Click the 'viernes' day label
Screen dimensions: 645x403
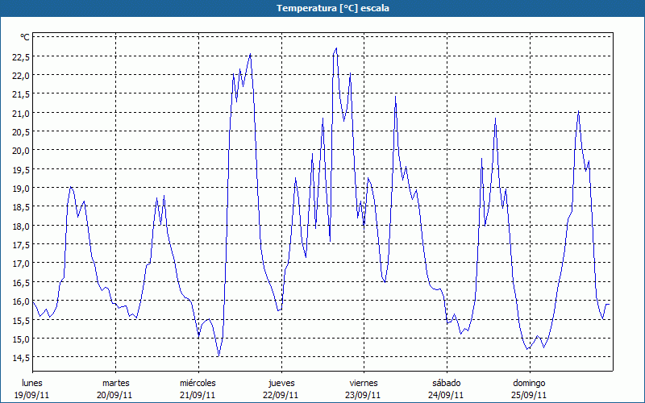364,383
